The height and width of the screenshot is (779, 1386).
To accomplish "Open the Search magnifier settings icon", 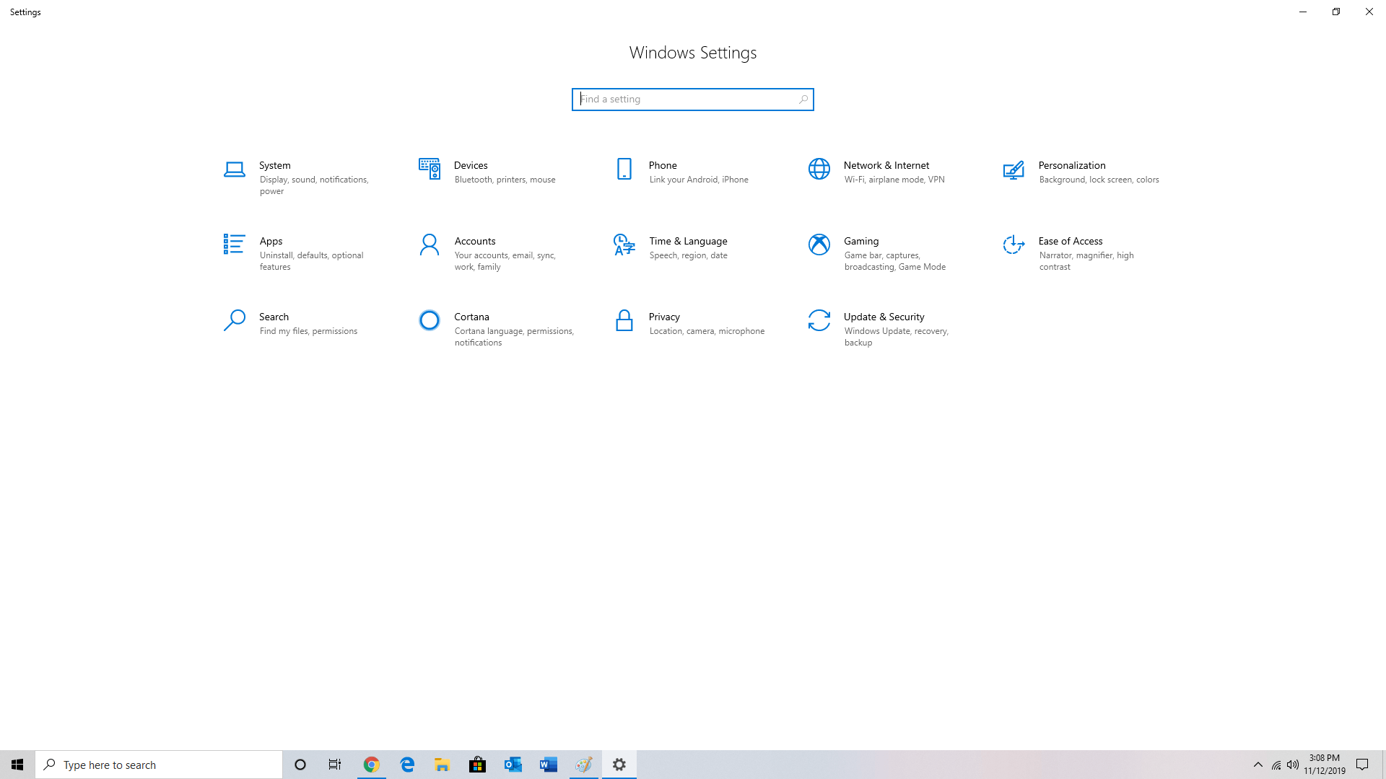I will [x=234, y=320].
